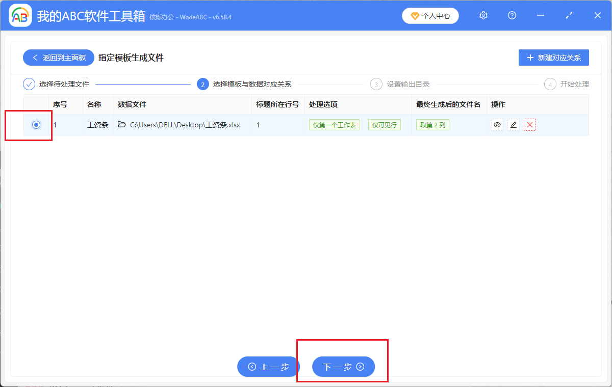Preview the 工资条 entry with the eye icon
The image size is (612, 387).
click(x=497, y=124)
